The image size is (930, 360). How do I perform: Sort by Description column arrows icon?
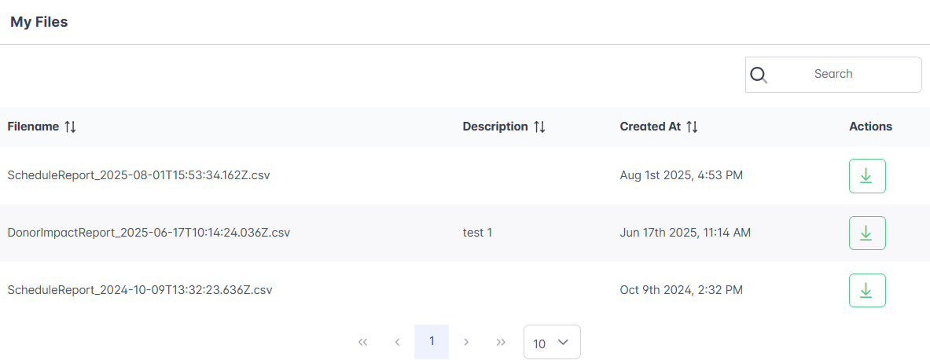pos(539,127)
